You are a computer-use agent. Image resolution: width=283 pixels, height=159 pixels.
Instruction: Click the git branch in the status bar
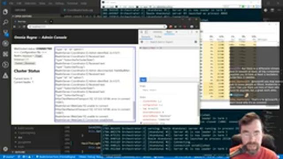(x=9, y=157)
